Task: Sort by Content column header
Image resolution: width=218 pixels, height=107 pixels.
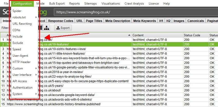Action: [157, 35]
